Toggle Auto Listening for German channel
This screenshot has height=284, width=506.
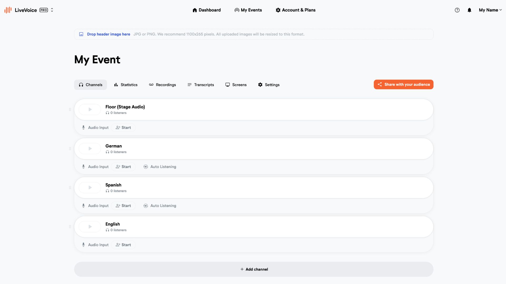[x=160, y=167]
